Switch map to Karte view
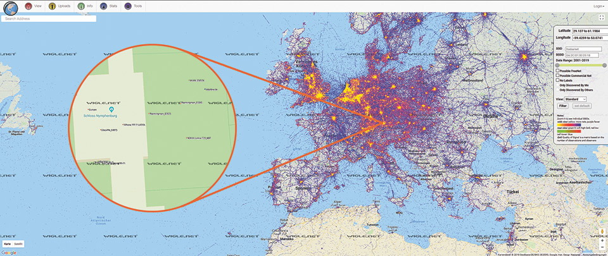Image resolution: width=608 pixels, height=256 pixels. click(7, 244)
